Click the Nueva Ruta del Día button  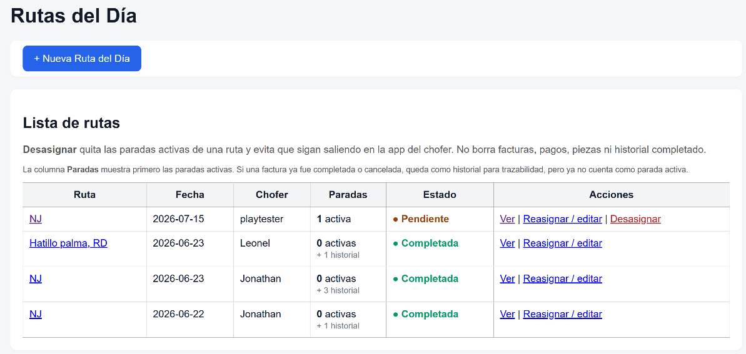82,59
